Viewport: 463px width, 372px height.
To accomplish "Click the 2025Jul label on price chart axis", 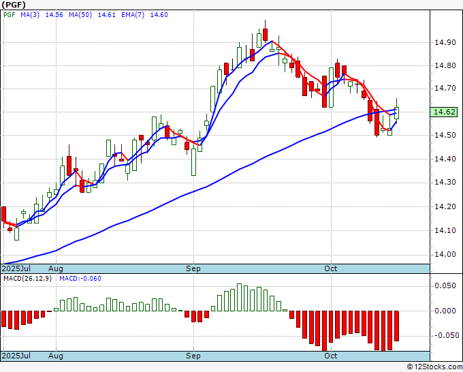I will coord(16,269).
